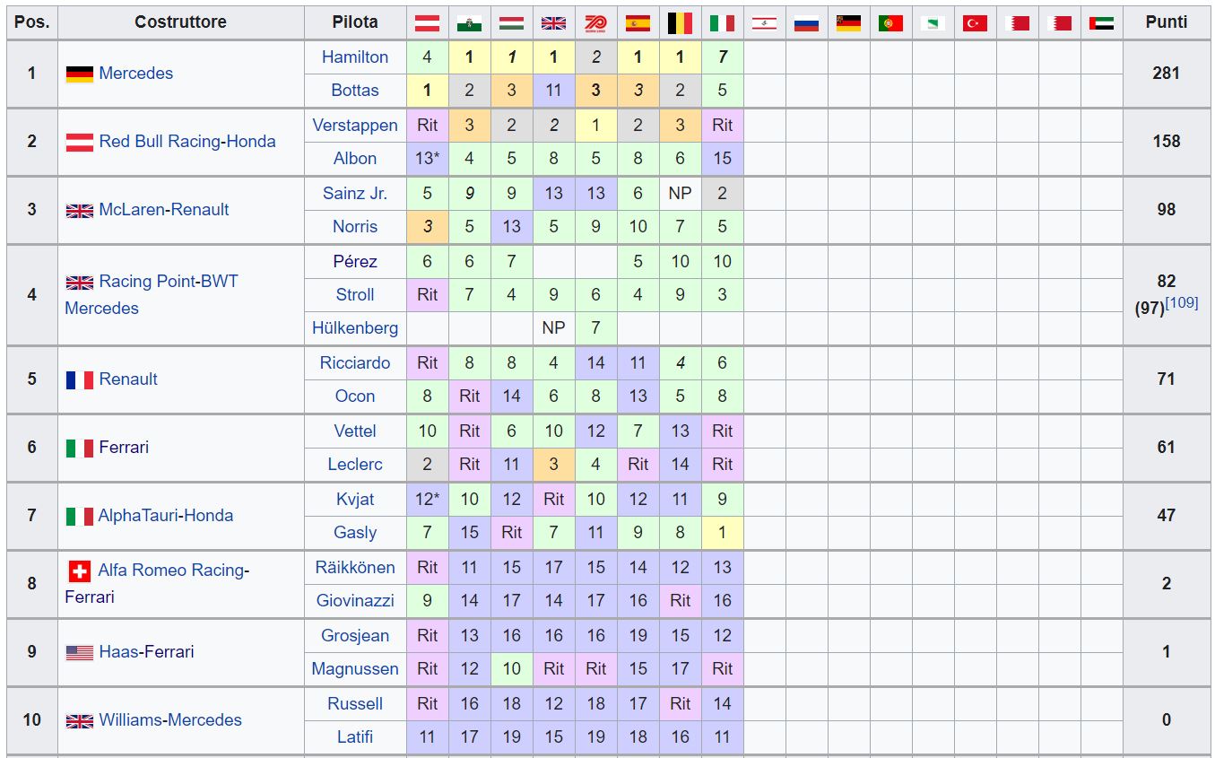Open footnote reference 109 beside Racing Point points
This screenshot has width=1215, height=758.
pyautogui.click(x=1182, y=303)
